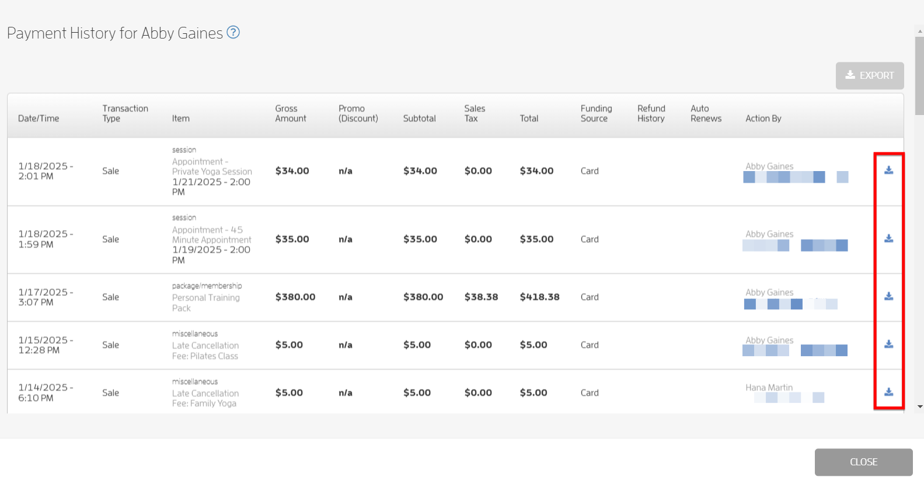This screenshot has width=924, height=484.
Task: Select Card funding source on Family Yoga row
Action: pyautogui.click(x=590, y=392)
